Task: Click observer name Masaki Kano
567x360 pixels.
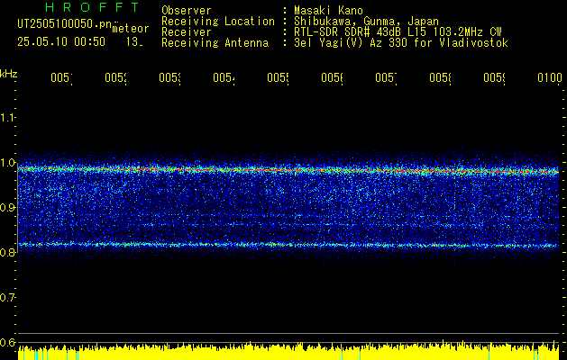Action: click(x=328, y=10)
